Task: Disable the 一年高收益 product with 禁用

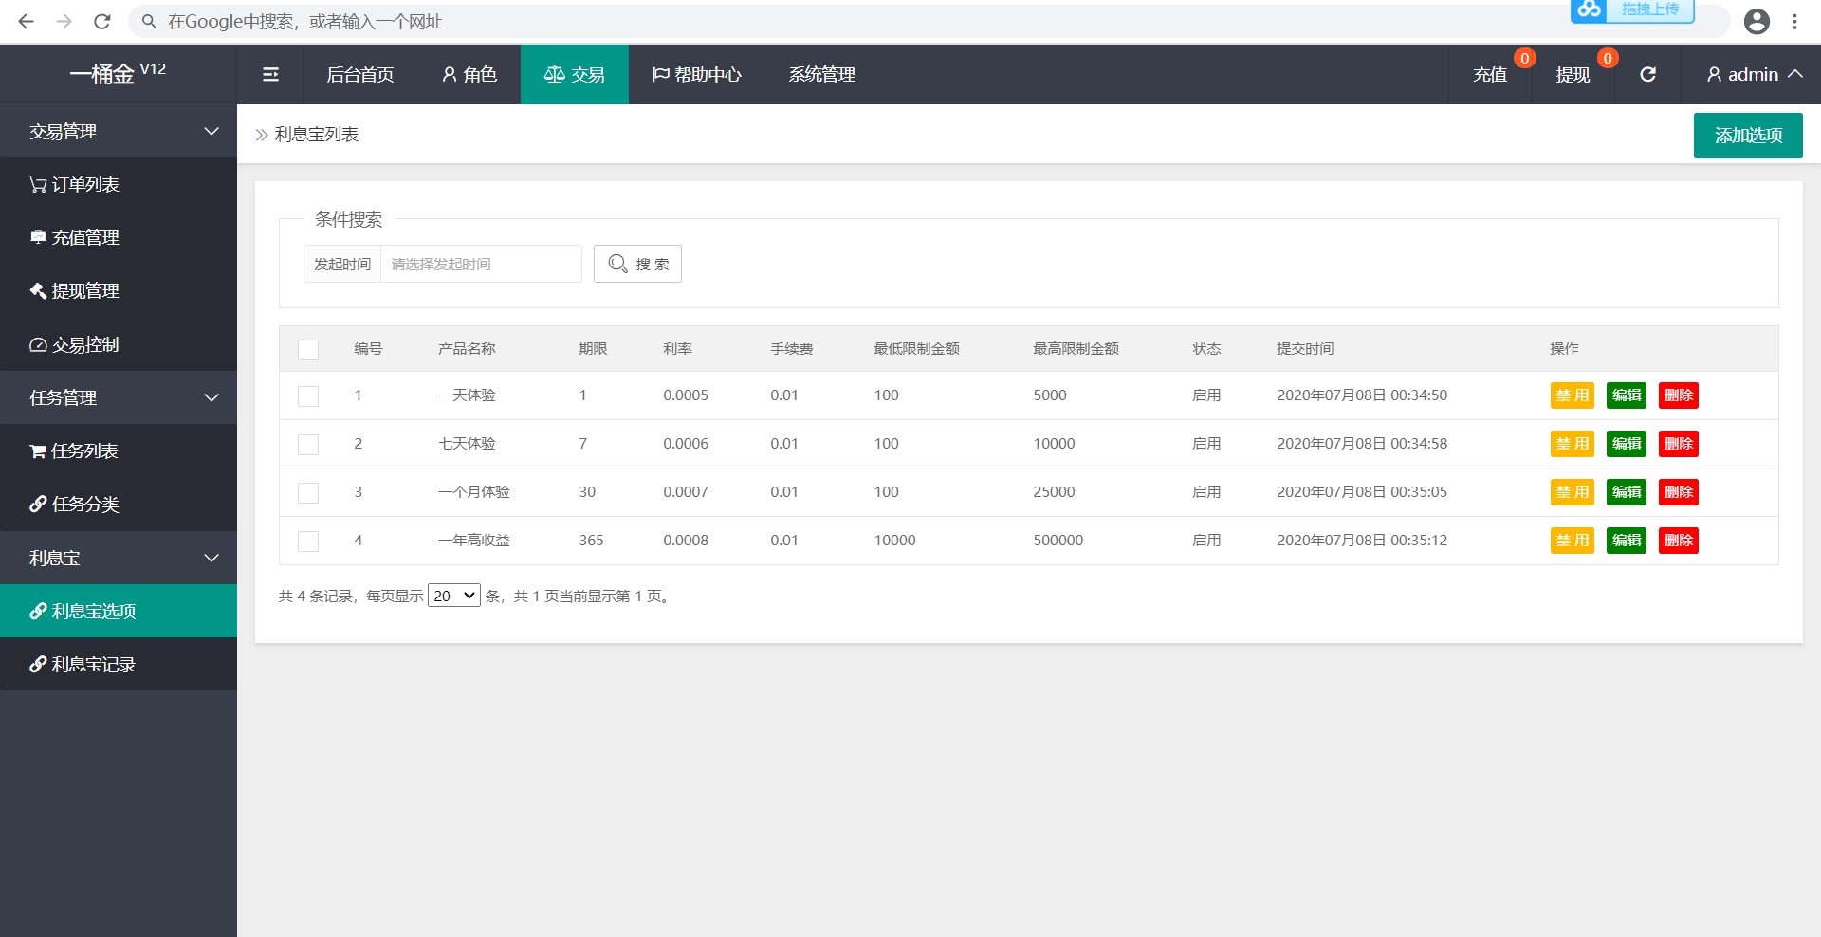Action: click(x=1573, y=541)
